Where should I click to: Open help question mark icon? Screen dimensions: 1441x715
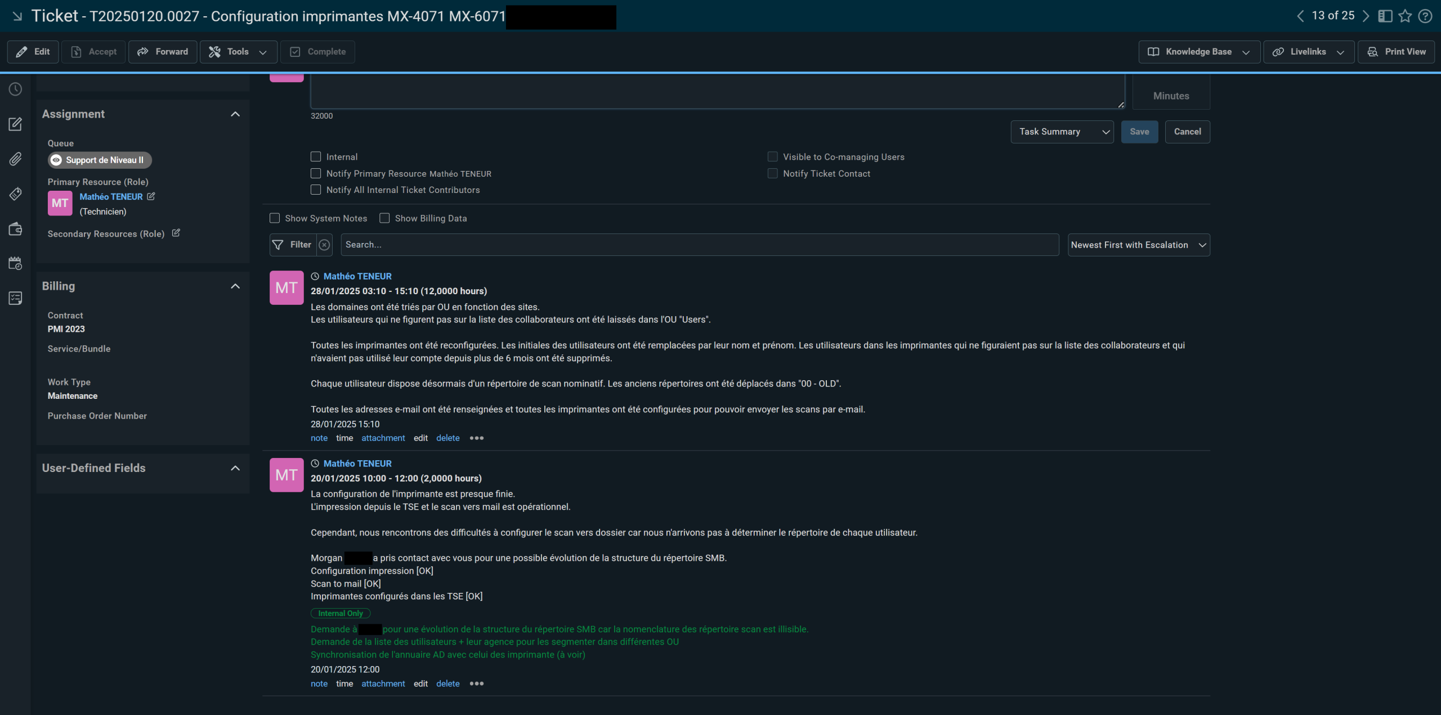coord(1425,16)
